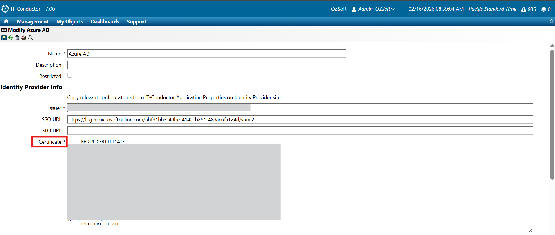This screenshot has width=555, height=235.
Task: Open the My Objects menu
Action: [70, 22]
